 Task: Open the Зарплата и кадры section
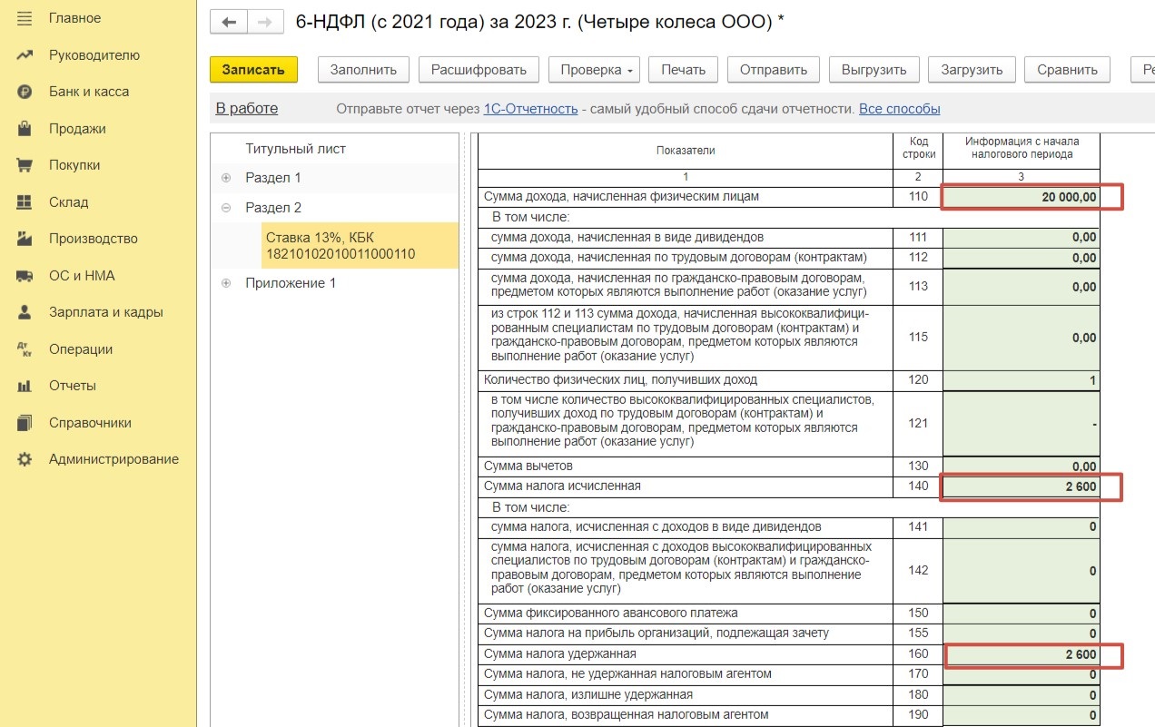(106, 312)
